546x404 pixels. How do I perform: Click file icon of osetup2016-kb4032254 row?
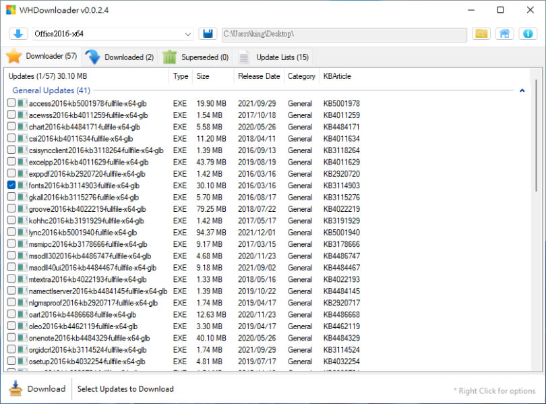tap(23, 361)
